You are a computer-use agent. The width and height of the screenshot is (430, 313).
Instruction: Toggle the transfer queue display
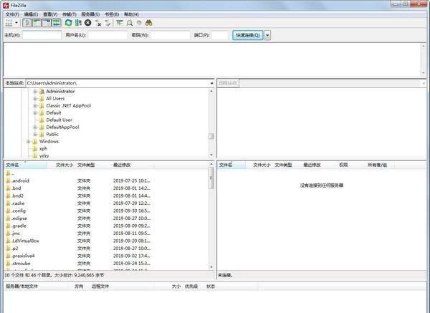coord(56,23)
